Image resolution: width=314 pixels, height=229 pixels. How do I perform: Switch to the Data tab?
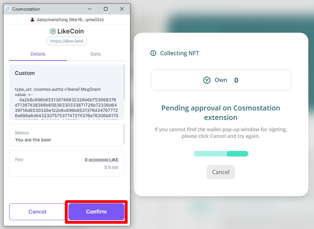click(96, 54)
